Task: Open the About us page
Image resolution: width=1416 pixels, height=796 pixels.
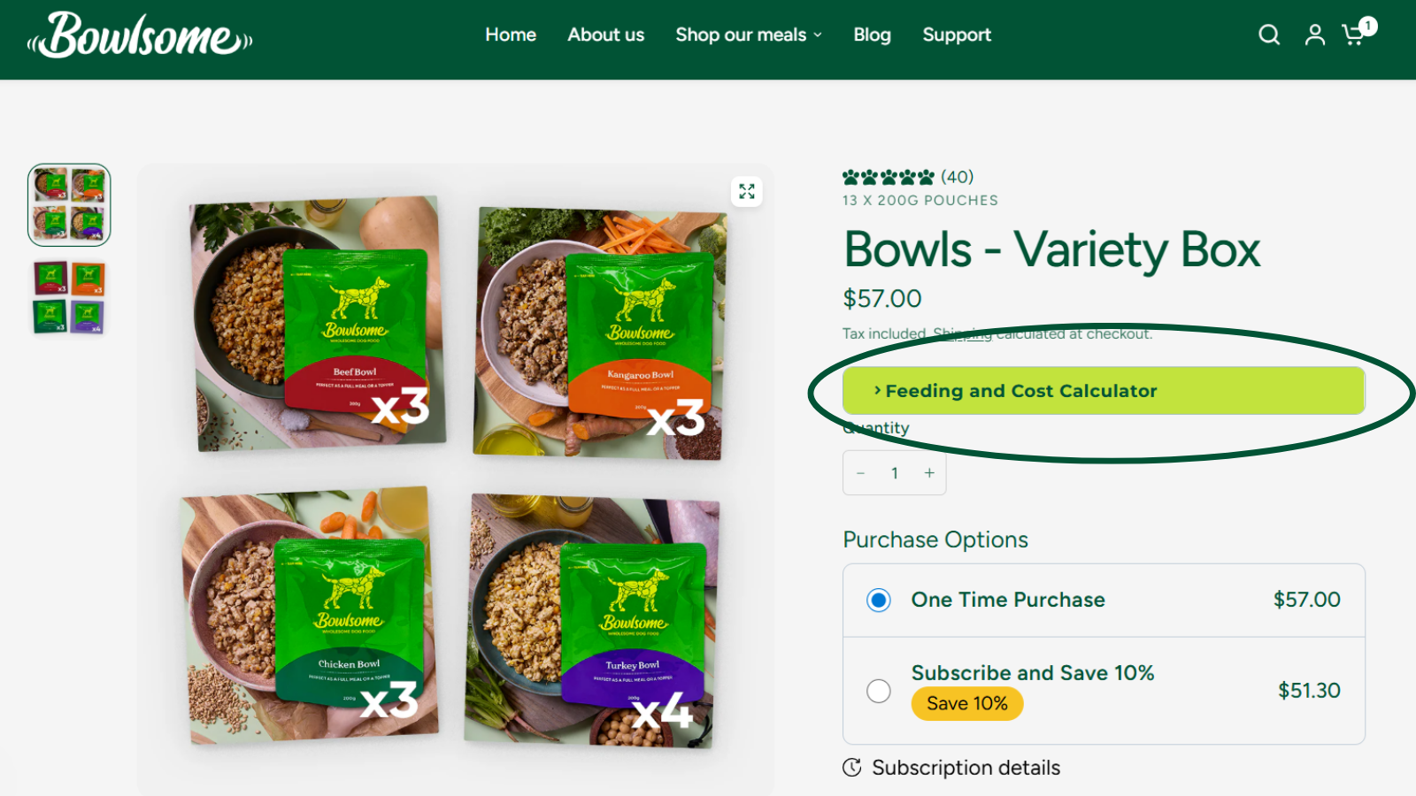Action: click(x=606, y=34)
